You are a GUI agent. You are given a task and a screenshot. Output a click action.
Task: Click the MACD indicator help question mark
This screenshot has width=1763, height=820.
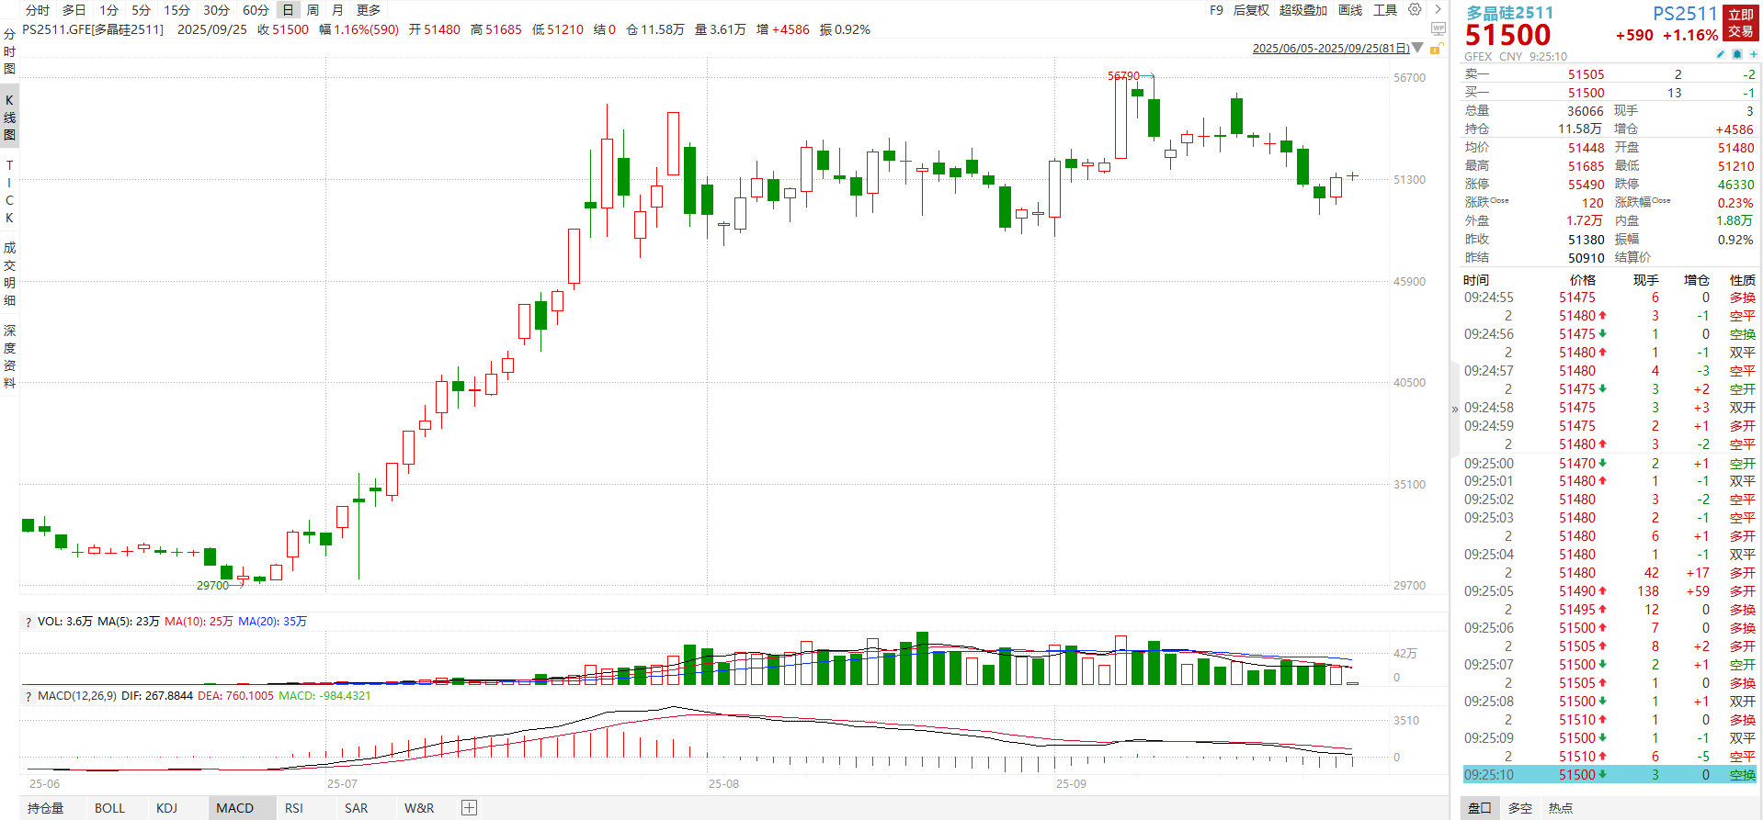tap(28, 696)
